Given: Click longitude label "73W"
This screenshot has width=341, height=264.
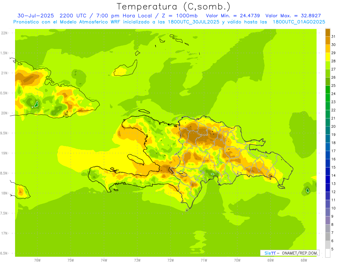Looking at the screenshot, I should click(x=137, y=260).
